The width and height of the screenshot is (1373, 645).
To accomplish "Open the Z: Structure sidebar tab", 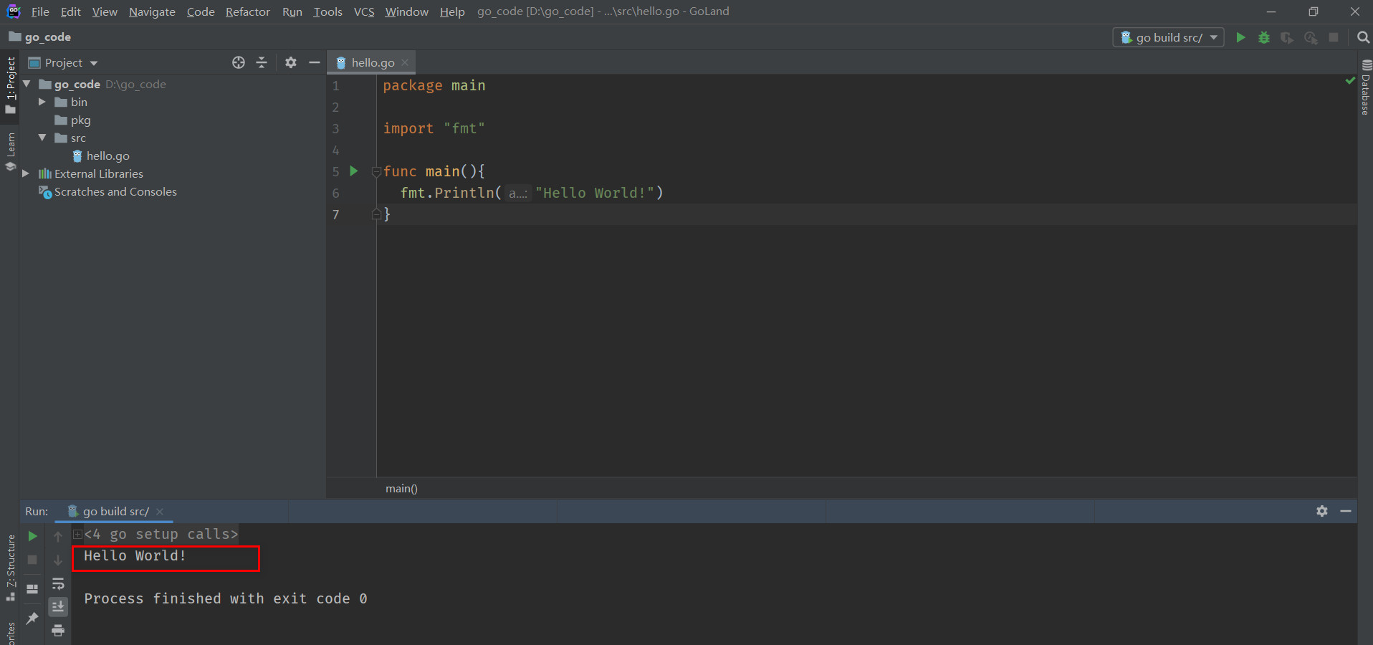I will [10, 568].
